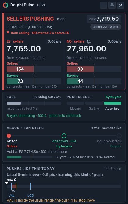Click the ES price 7,765.00
Viewport: 128px width, 204px height.
pyautogui.click(x=24, y=49)
